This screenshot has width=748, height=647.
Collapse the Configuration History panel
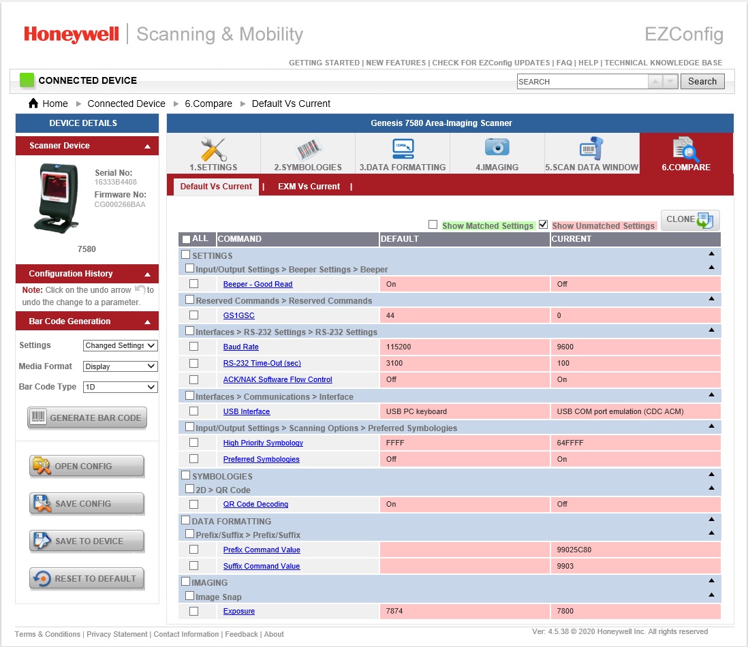pyautogui.click(x=148, y=274)
